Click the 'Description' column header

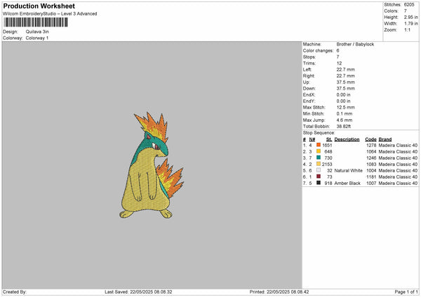(x=347, y=139)
